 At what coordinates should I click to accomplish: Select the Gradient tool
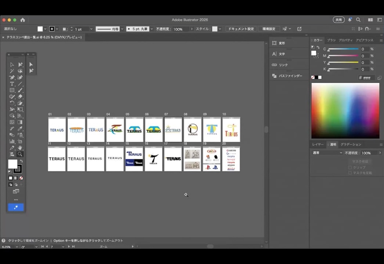tap(20, 122)
